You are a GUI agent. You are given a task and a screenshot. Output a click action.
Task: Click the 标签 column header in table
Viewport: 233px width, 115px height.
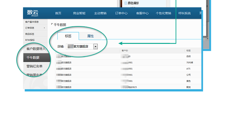pyautogui.click(x=189, y=51)
